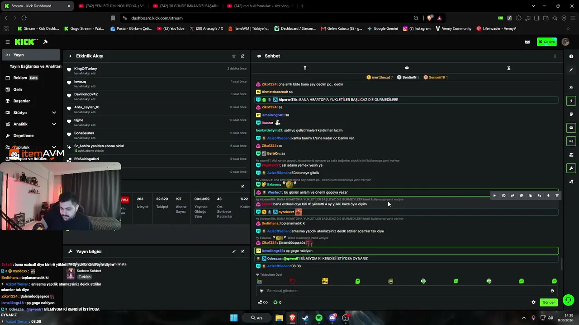Open chat settings gear icon
Viewport: 579px width, 325px height.
coord(533,302)
